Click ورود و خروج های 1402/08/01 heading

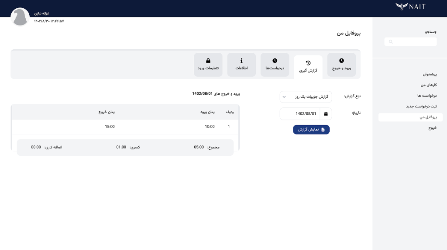[x=216, y=93]
